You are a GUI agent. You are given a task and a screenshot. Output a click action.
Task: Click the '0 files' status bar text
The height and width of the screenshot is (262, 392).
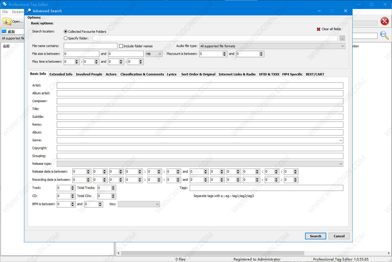tap(180, 259)
